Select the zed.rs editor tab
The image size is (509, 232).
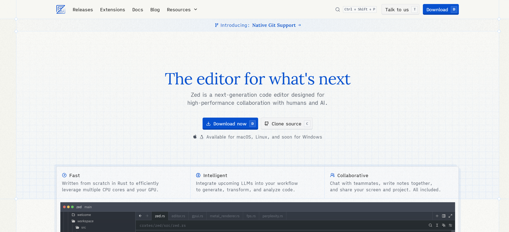click(160, 216)
